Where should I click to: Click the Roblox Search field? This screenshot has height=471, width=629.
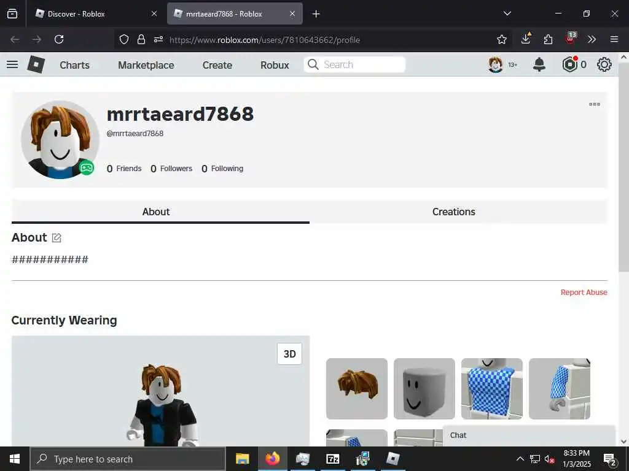[x=354, y=64]
